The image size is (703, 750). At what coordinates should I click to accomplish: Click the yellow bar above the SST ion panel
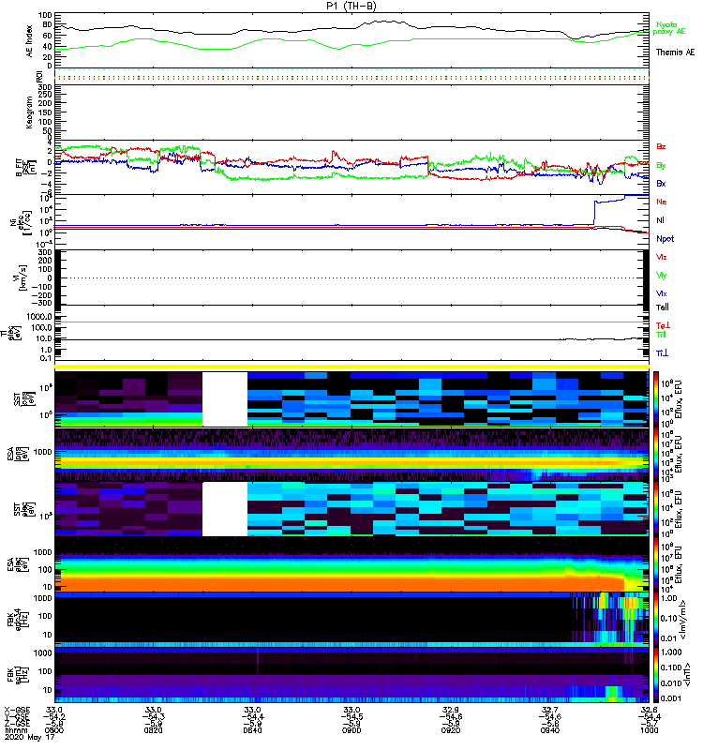(x=351, y=367)
